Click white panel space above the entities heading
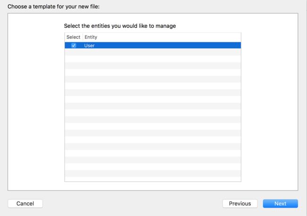The width and height of the screenshot is (307, 216). click(x=153, y=18)
